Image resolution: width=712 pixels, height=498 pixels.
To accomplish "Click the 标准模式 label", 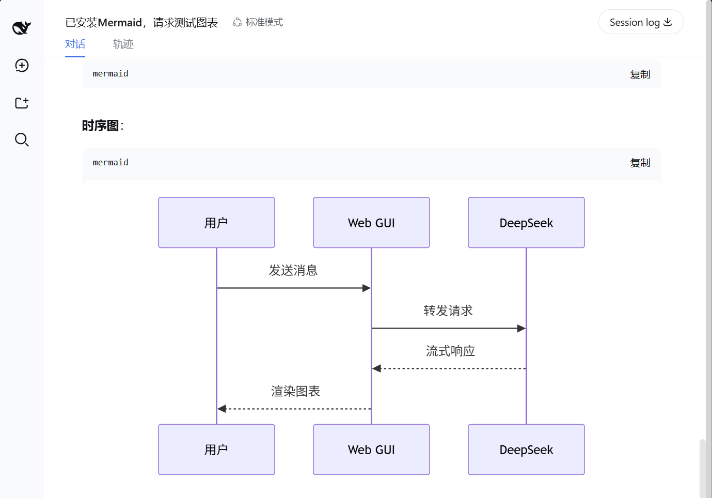I will [x=264, y=22].
